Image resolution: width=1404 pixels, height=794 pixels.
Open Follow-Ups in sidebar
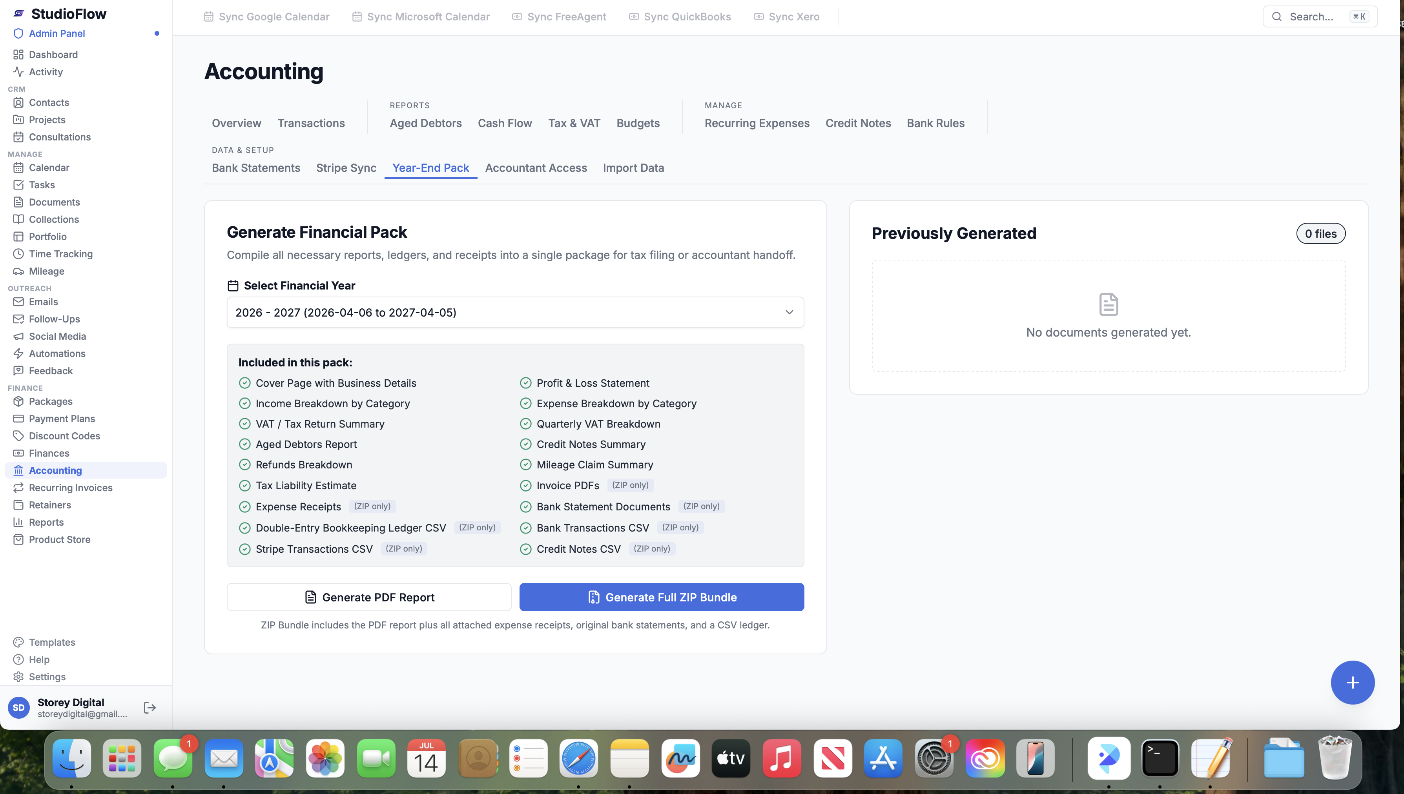point(54,319)
